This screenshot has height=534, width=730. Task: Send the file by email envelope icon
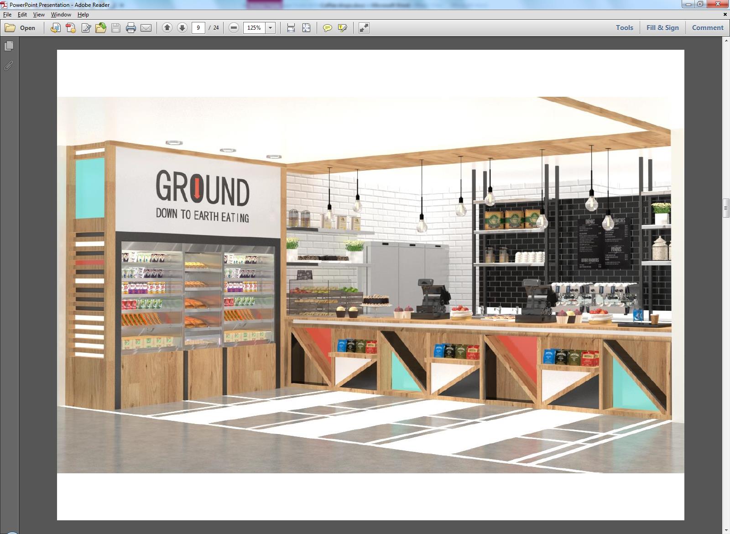point(146,28)
